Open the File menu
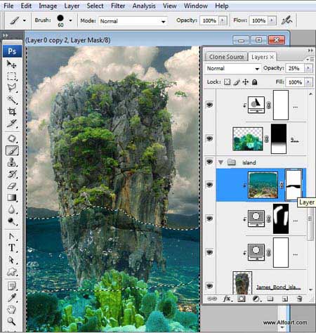 click(x=8, y=6)
